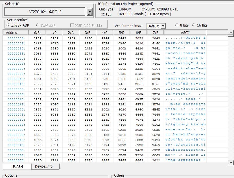Switch to the FLASH tab
This screenshot has height=178, width=234.
(x=17, y=166)
